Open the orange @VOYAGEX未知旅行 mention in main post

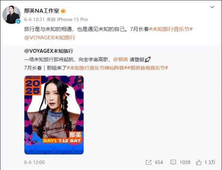[x=50, y=37]
